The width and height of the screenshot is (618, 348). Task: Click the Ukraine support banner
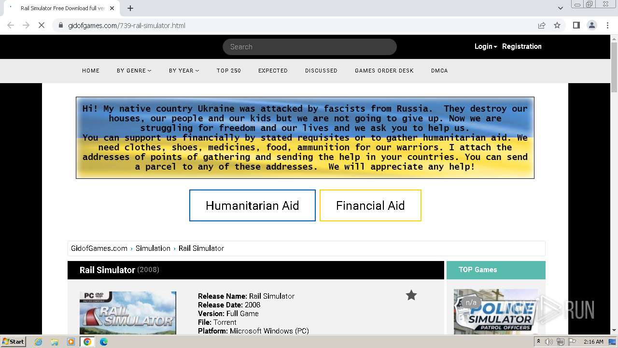pos(305,138)
